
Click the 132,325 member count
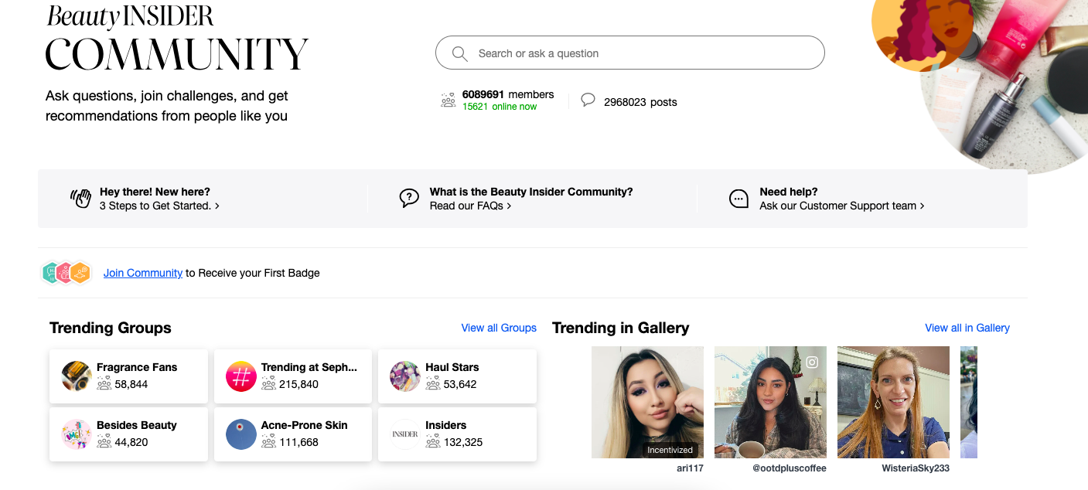point(463,442)
